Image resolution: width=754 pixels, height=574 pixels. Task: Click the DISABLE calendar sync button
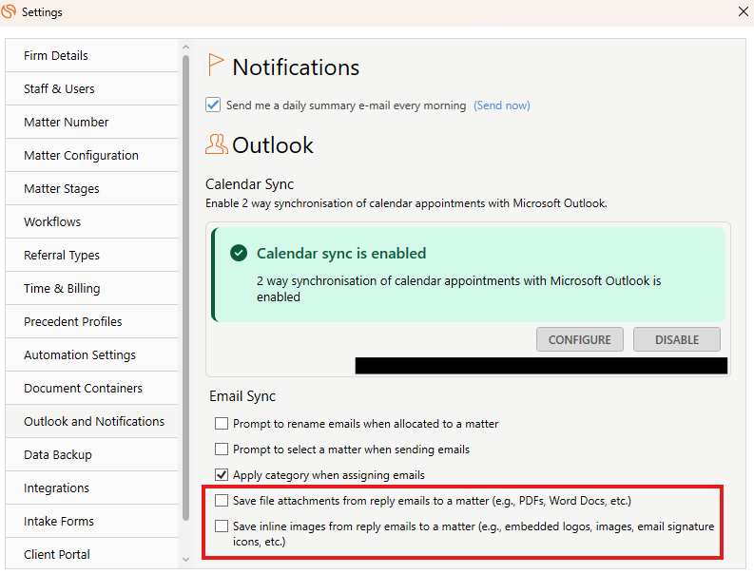click(x=677, y=340)
